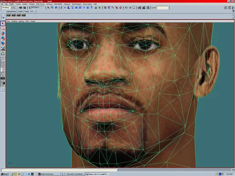Switch to single perspective view layout
Viewport: 235px width, 176px height.
point(3,60)
